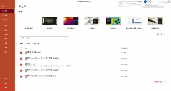Open 新建 Microsoft PowerPoint 演示文稿 (3).pptx
This screenshot has height=91, width=171.
pos(42,58)
